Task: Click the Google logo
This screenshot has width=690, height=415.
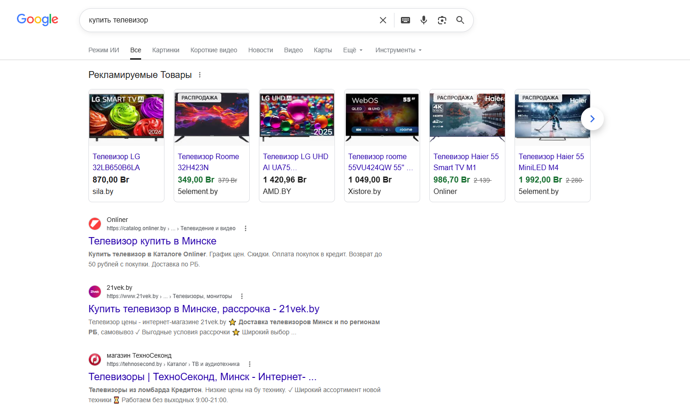Action: coord(38,20)
